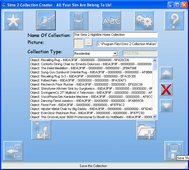189x170 pixels.
Task: Click the add folder plus icon
Action: tap(146, 130)
